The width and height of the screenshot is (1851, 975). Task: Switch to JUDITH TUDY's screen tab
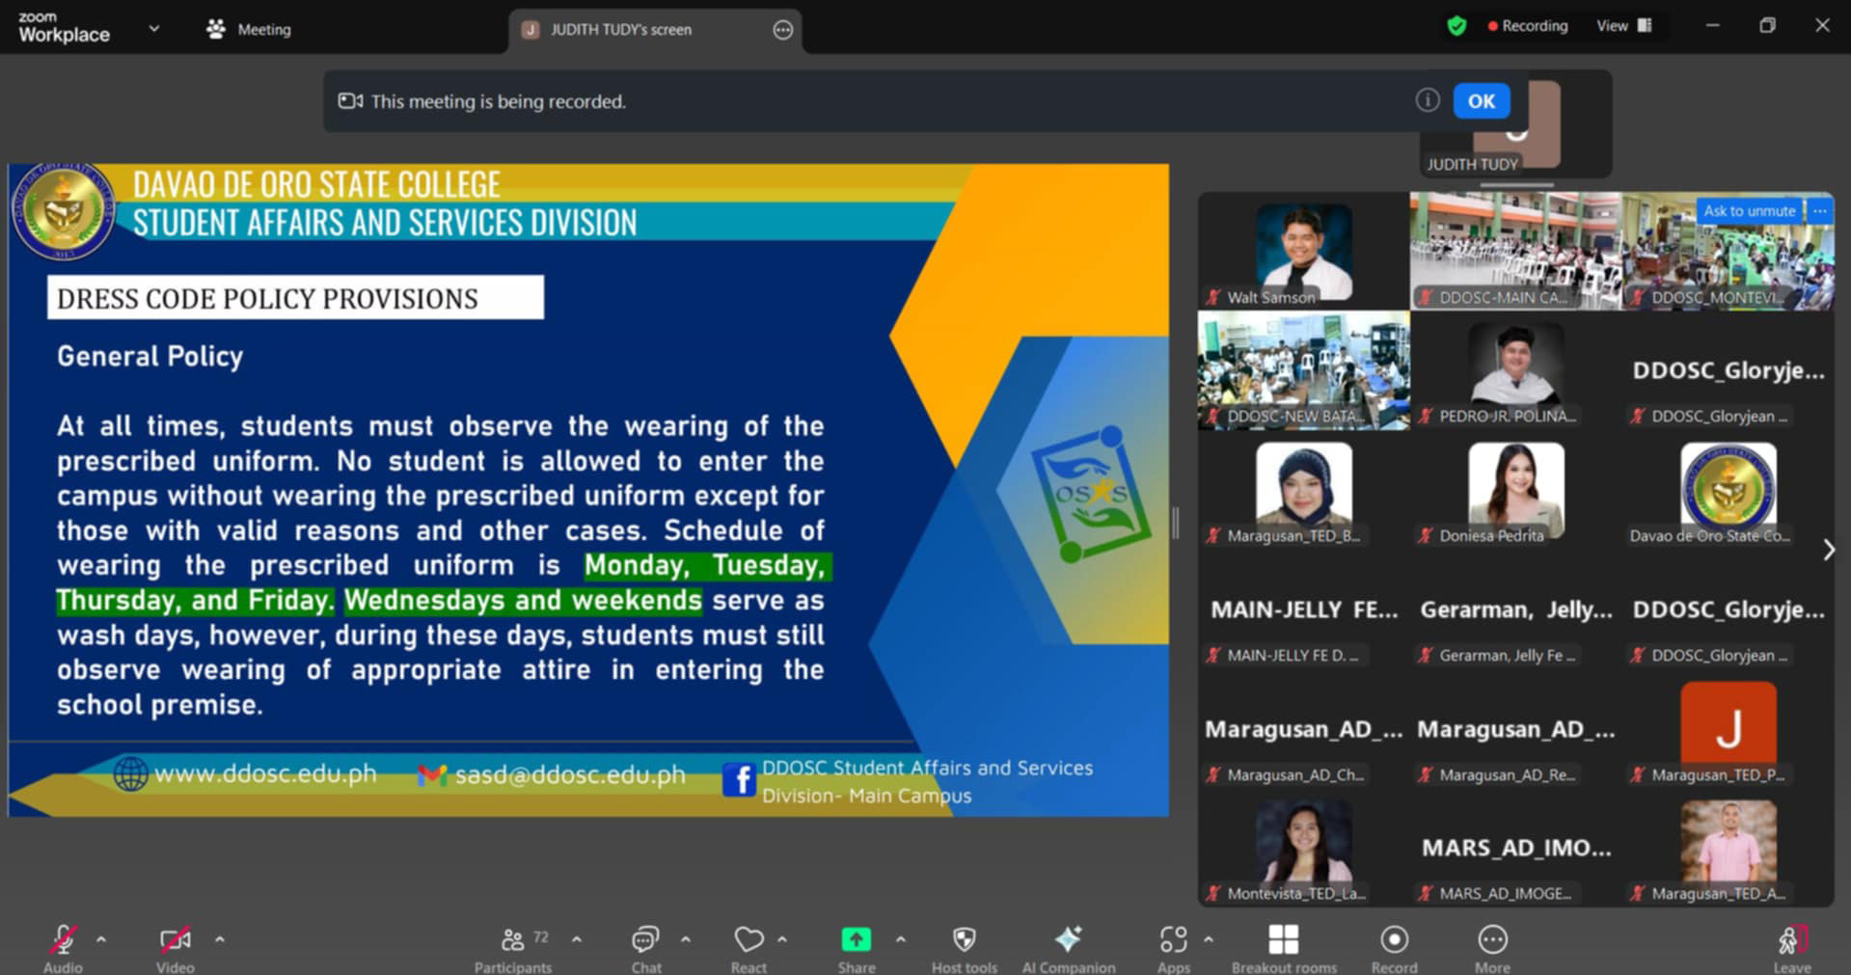(x=620, y=30)
